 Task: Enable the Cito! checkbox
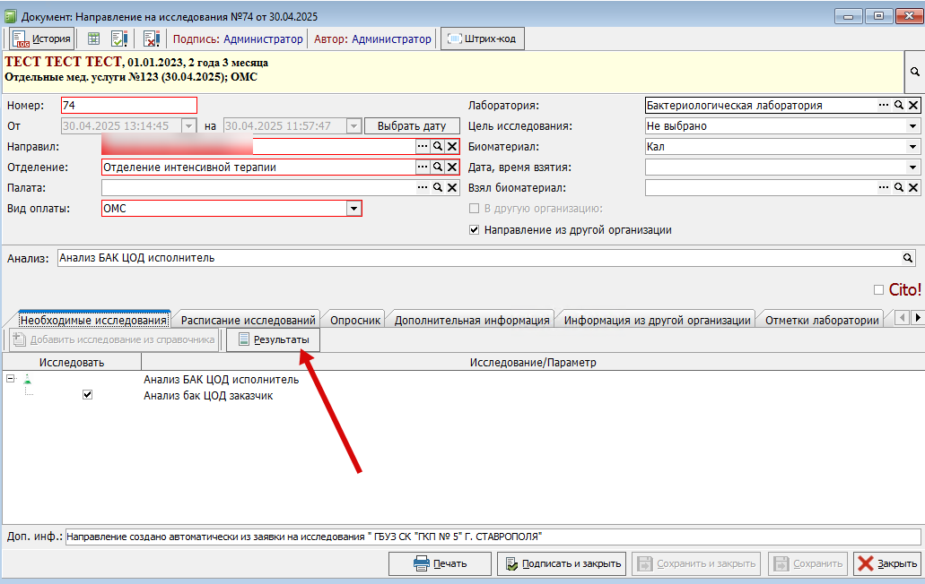(878, 289)
